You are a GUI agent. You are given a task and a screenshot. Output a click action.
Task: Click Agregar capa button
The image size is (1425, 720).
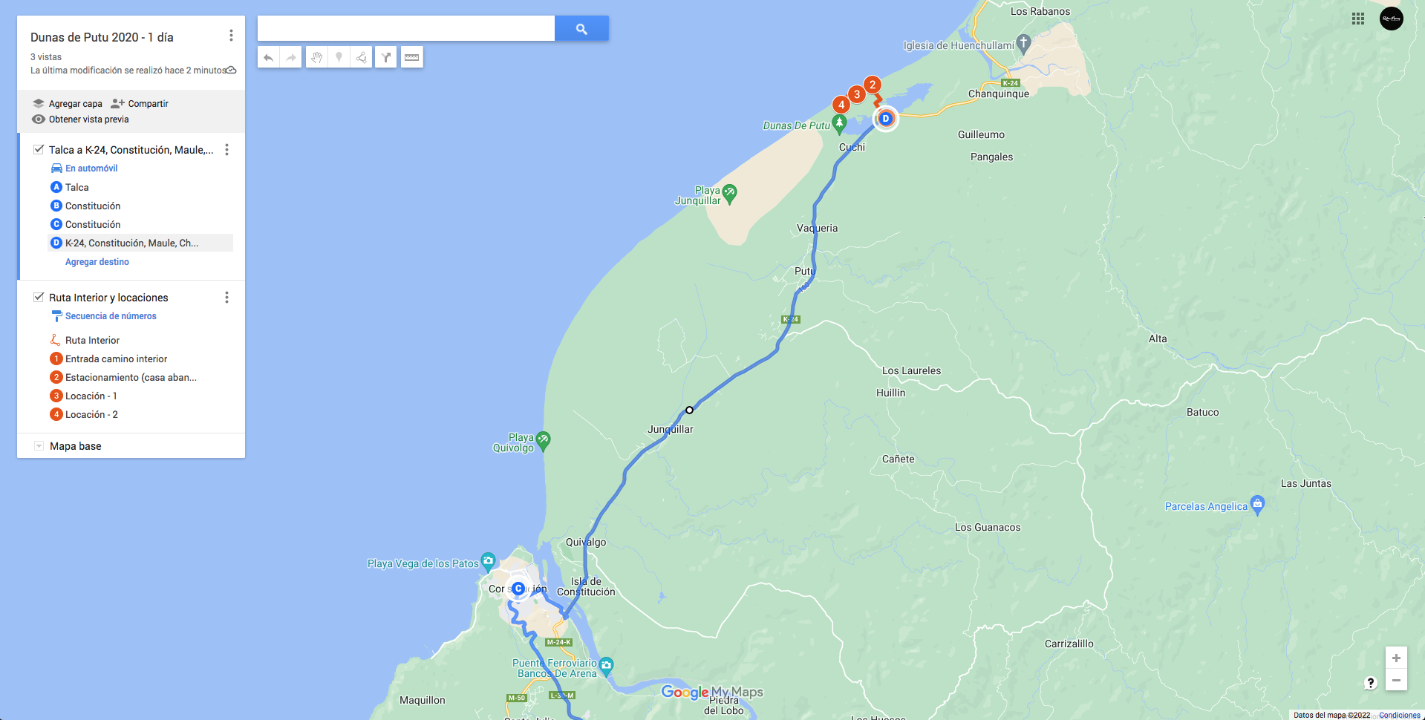68,104
